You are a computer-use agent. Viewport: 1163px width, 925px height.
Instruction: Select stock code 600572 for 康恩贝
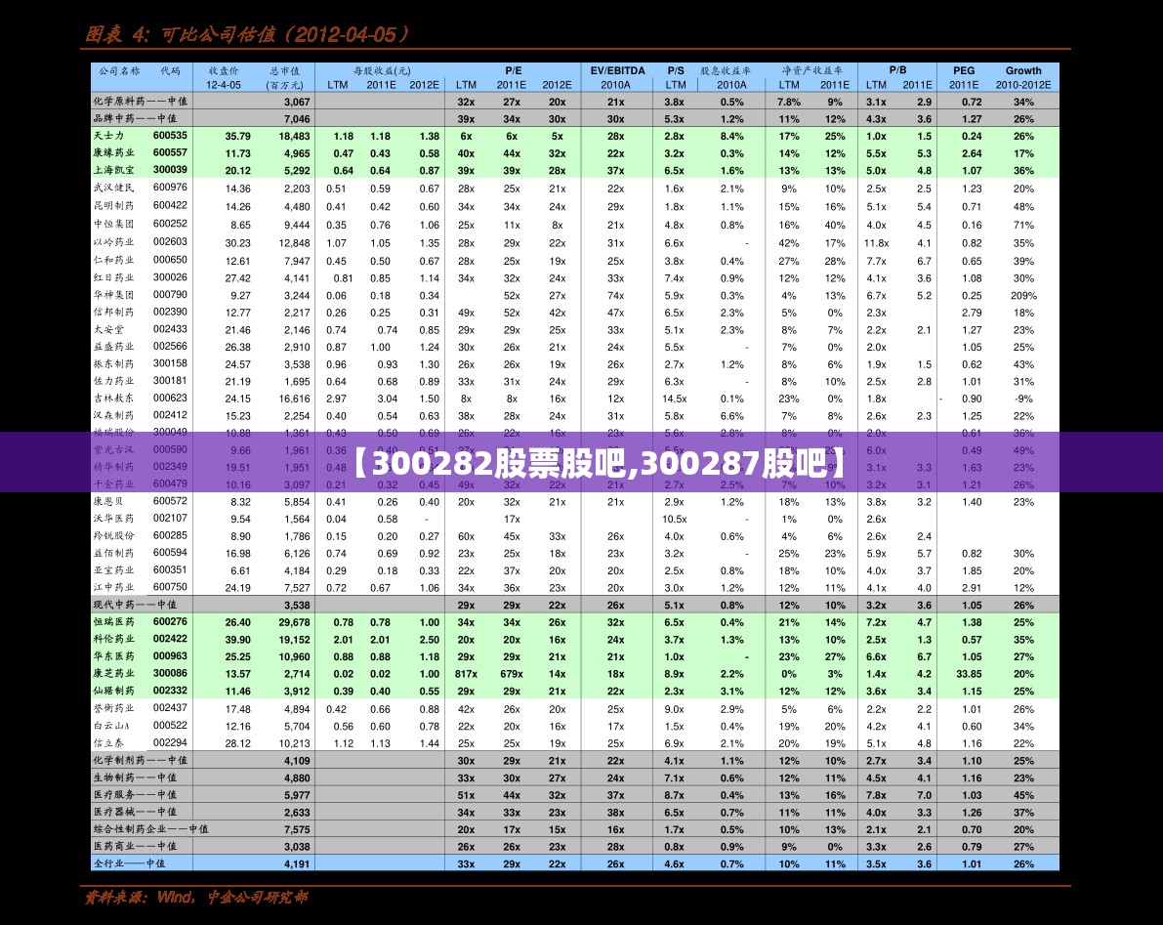(170, 501)
